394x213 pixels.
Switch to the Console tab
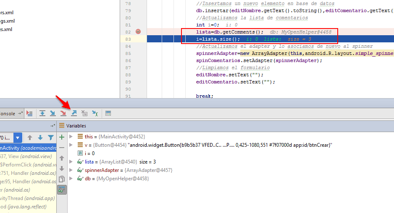[x=8, y=114]
